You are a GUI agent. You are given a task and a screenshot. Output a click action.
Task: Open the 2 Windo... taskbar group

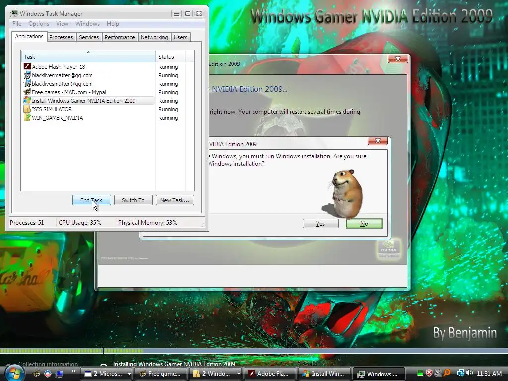212,374
